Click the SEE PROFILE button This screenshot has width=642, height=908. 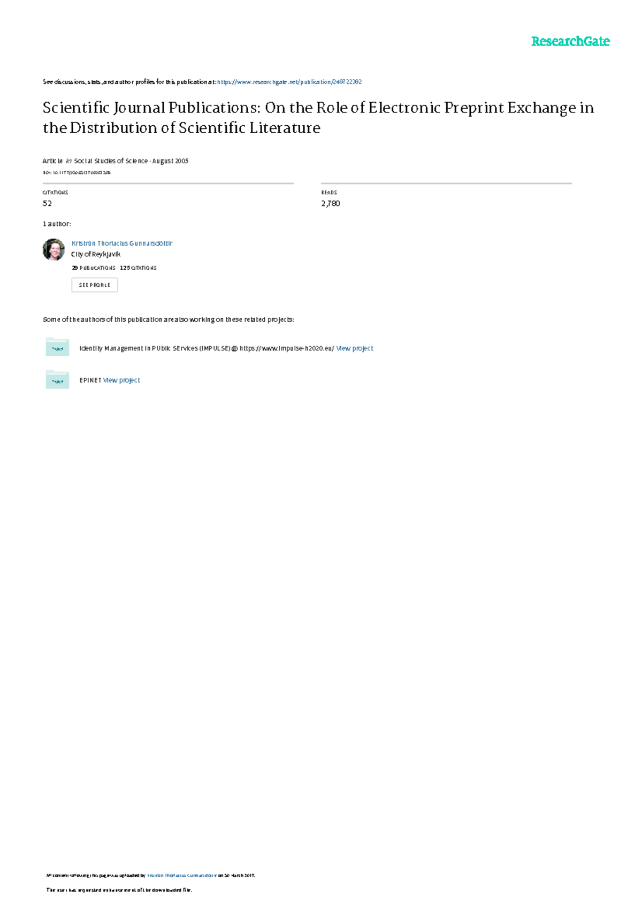[95, 285]
